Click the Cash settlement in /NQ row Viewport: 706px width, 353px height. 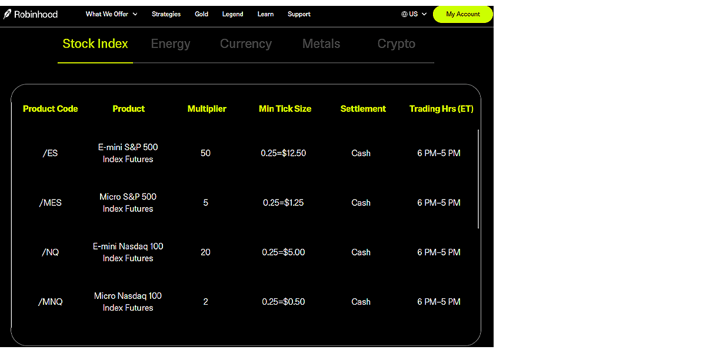[361, 252]
